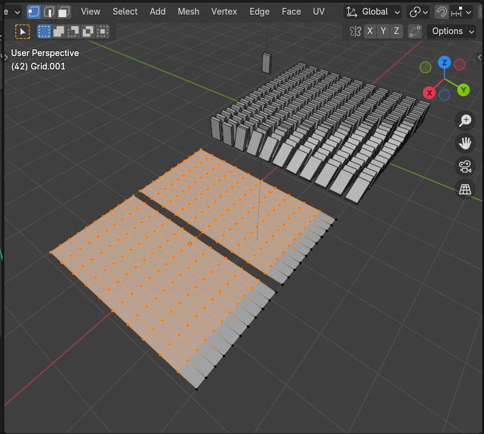Toggle auto merge vertices icon
Viewport: 484px width, 434px height.
pos(415,31)
